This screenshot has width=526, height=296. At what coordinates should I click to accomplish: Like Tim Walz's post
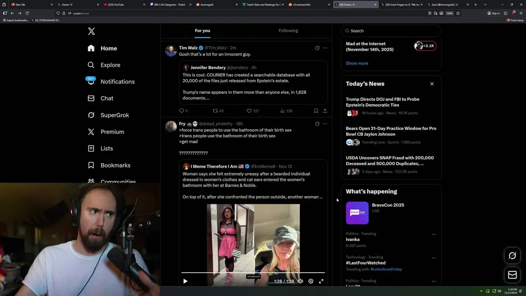coord(253,111)
